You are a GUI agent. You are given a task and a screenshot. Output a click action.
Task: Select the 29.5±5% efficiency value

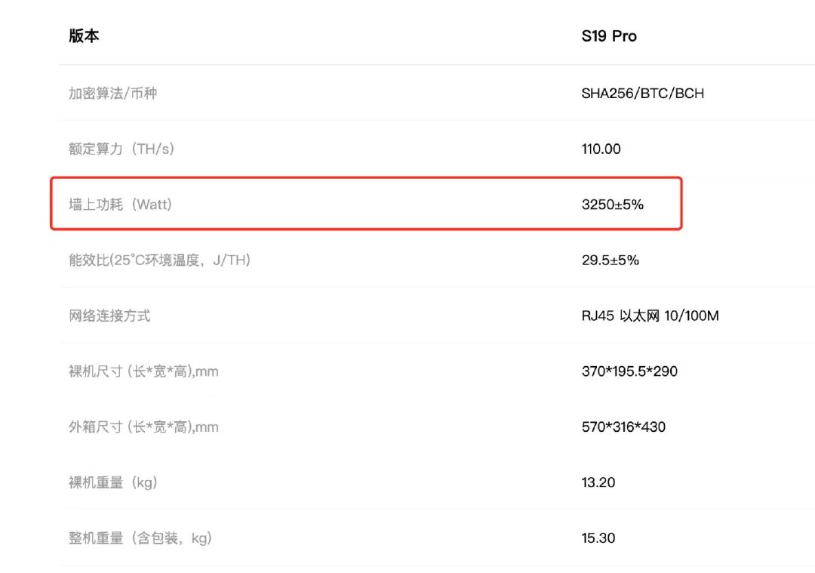pyautogui.click(x=610, y=260)
